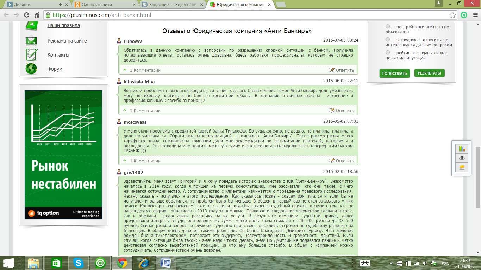Screen dimensions: 481x270
Task: Open the touch keyboard from taskbar
Action: click(x=365, y=263)
